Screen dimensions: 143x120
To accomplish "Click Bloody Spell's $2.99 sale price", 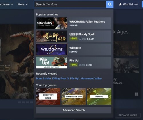I will point(90,39).
